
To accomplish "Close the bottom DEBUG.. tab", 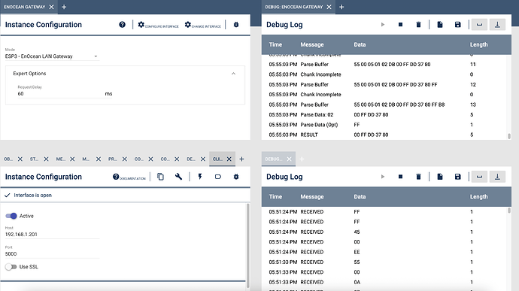I will 290,159.
